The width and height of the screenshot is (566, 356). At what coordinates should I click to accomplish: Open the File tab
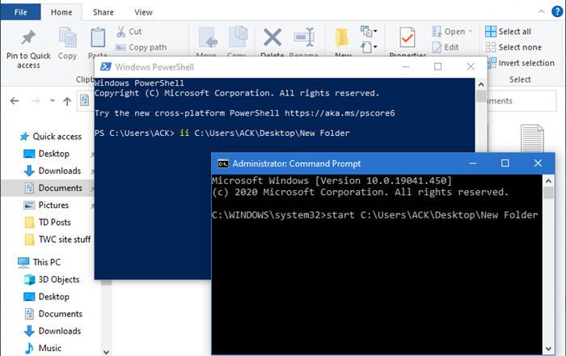(20, 12)
